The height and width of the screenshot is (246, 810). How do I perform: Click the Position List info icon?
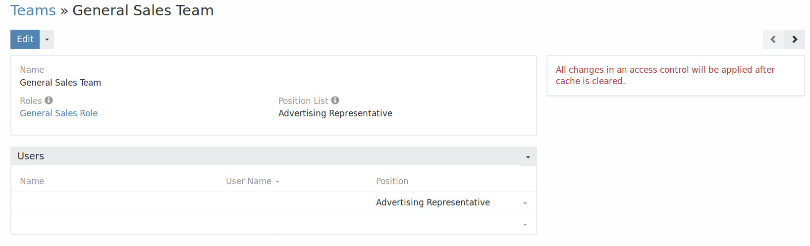[335, 100]
